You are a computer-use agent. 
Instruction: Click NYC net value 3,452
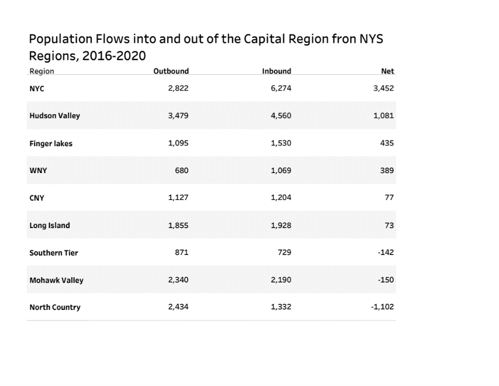(384, 88)
